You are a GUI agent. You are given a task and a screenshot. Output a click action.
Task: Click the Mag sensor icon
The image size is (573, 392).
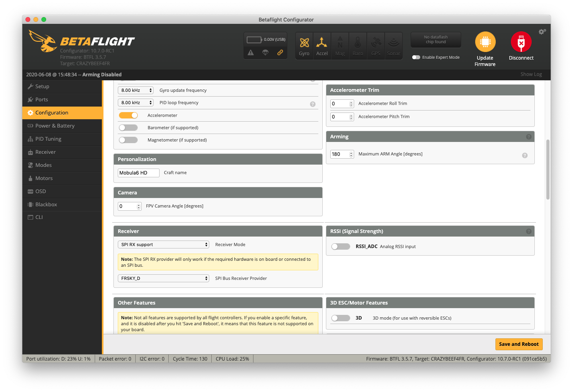click(x=340, y=43)
